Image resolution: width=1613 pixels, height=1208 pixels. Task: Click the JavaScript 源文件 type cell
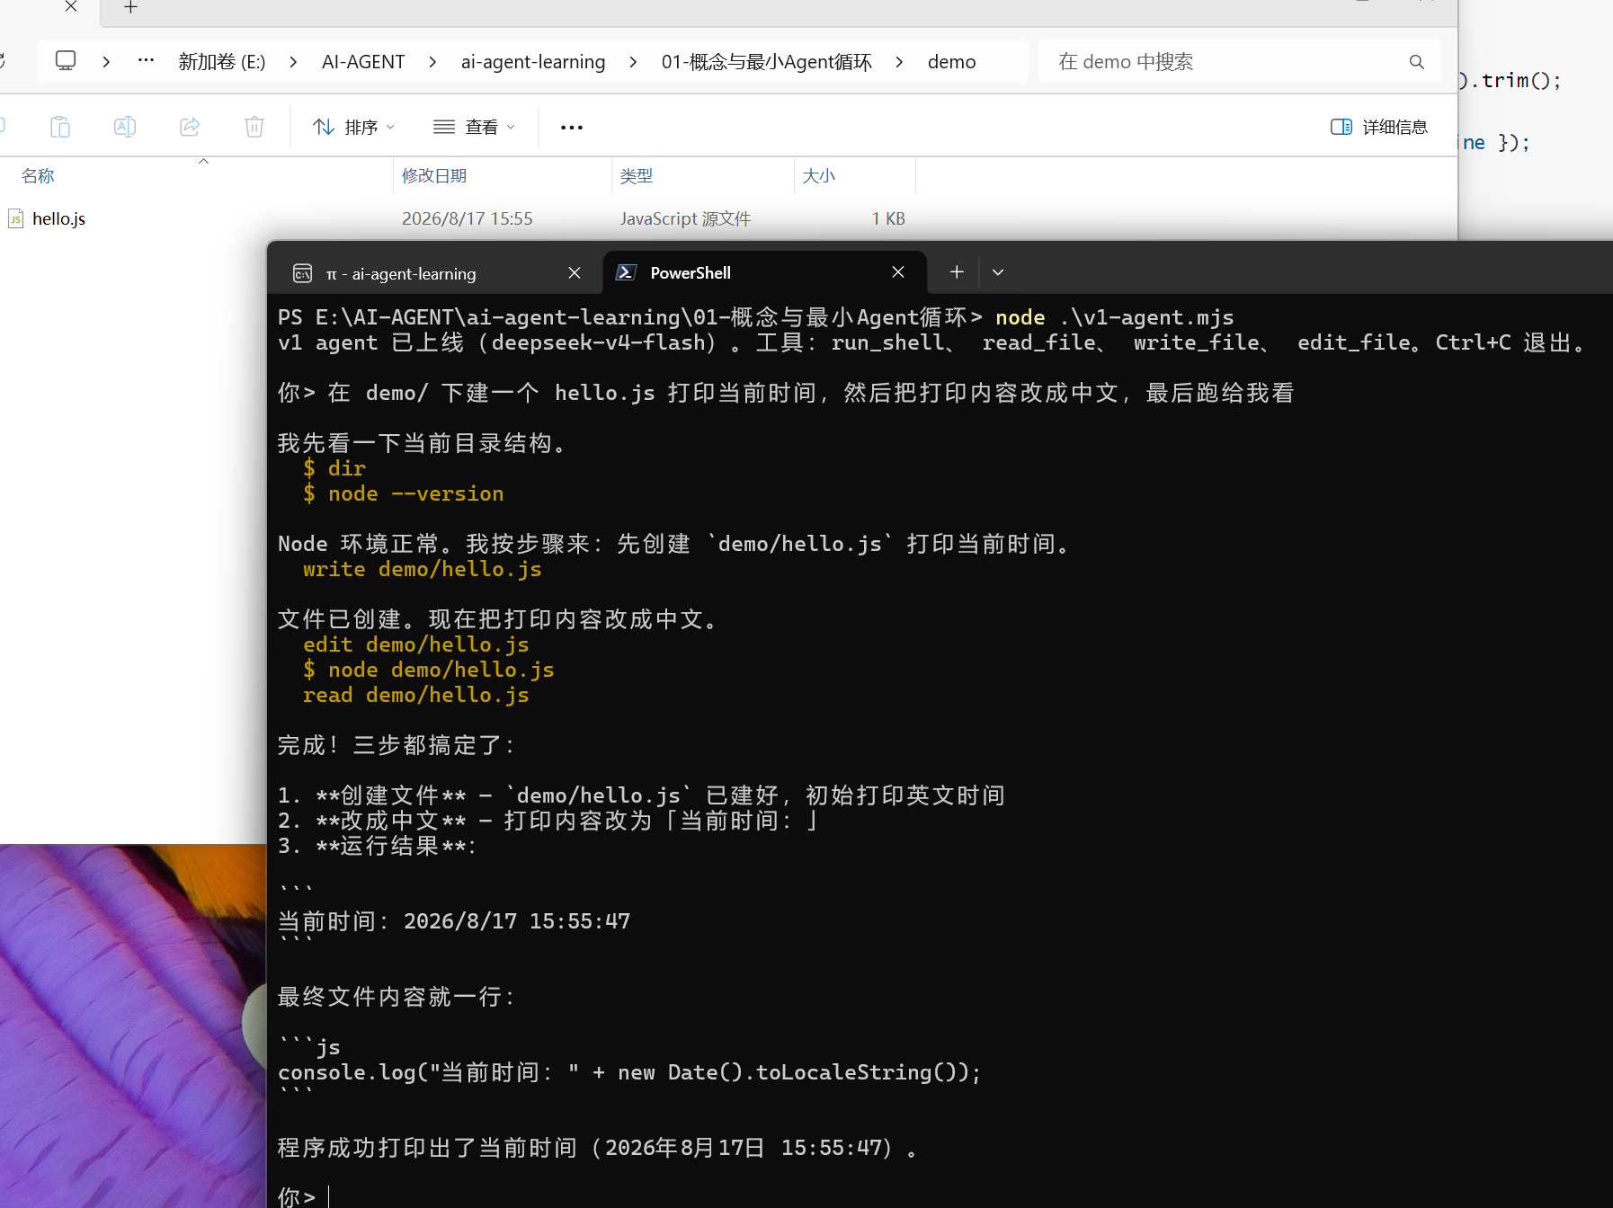click(685, 218)
